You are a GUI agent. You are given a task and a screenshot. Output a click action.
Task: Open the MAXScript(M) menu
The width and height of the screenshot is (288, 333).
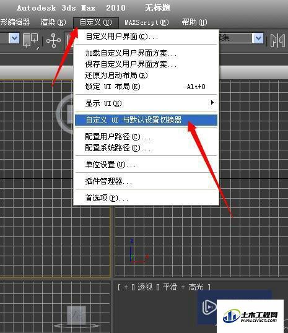coord(147,22)
